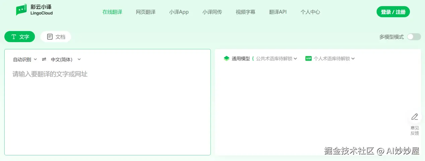The height and width of the screenshot is (161, 425).
Task: Switch to the 文档 translation tab
Action: (x=56, y=37)
